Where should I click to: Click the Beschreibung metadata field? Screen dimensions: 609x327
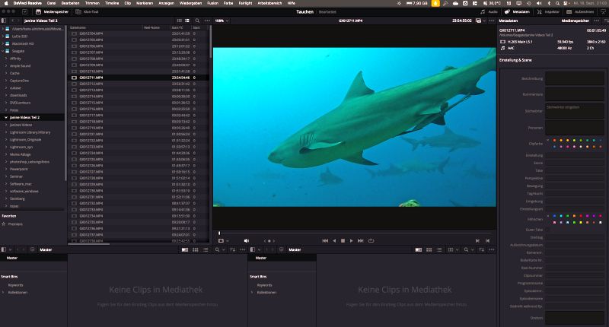(x=575, y=78)
